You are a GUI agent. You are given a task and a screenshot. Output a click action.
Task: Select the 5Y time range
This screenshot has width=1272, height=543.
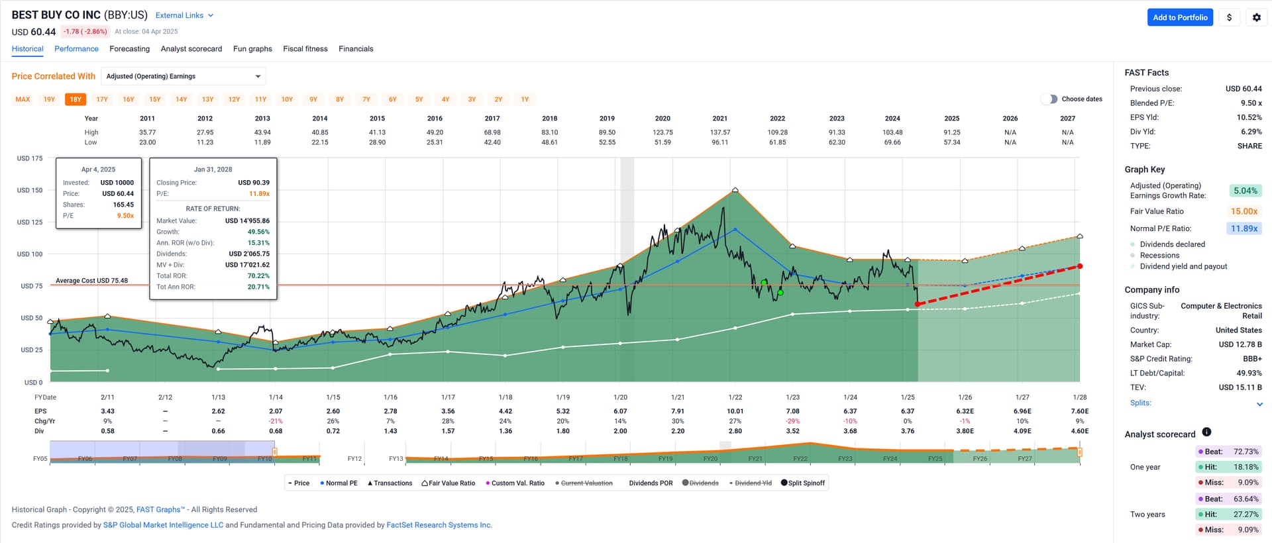(x=419, y=99)
